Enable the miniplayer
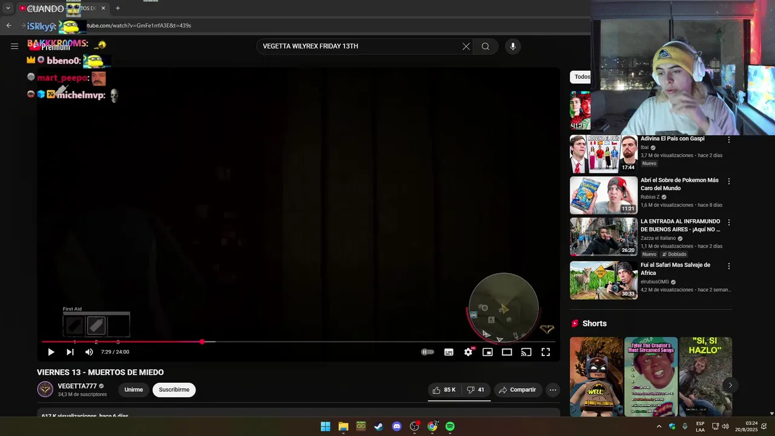The image size is (775, 436). pos(487,352)
